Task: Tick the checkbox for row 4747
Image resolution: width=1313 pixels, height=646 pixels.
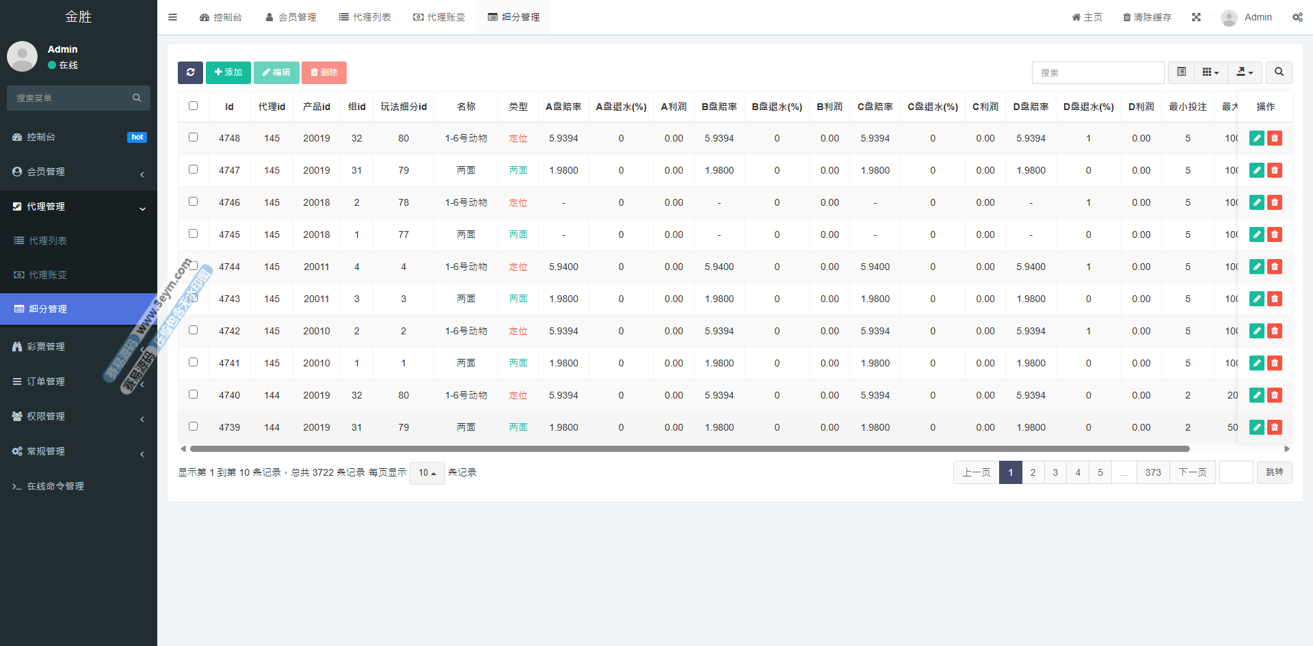Action: tap(193, 170)
